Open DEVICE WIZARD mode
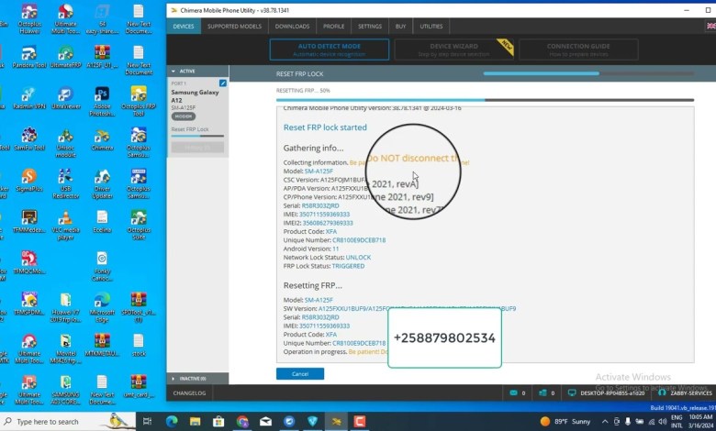Image resolution: width=716 pixels, height=431 pixels. tap(453, 50)
